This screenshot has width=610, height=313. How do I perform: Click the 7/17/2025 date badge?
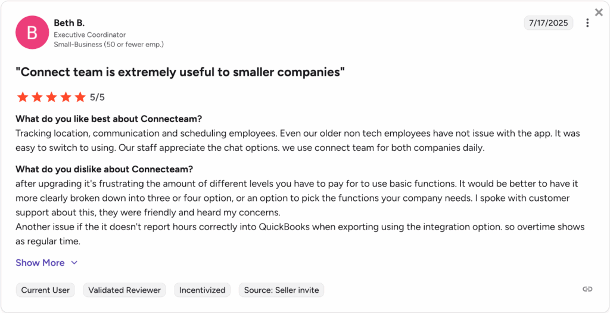(549, 23)
